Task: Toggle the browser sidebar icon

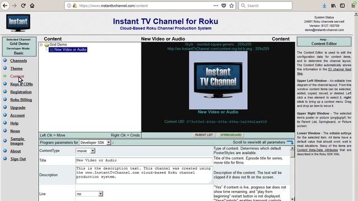Action: (342, 6)
